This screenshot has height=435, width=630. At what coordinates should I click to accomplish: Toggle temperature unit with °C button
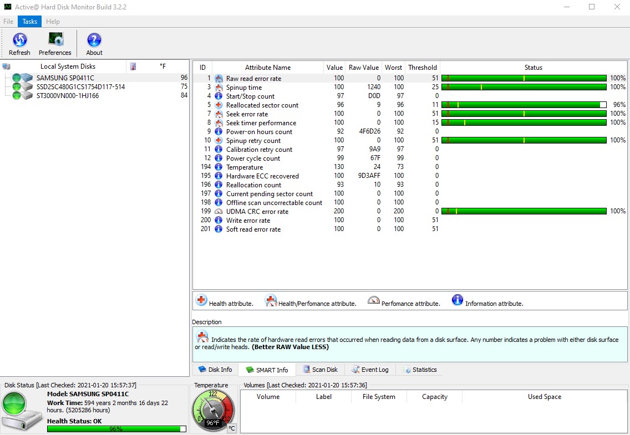click(232, 428)
